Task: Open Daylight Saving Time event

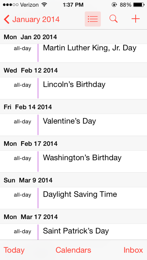Action: click(73, 198)
